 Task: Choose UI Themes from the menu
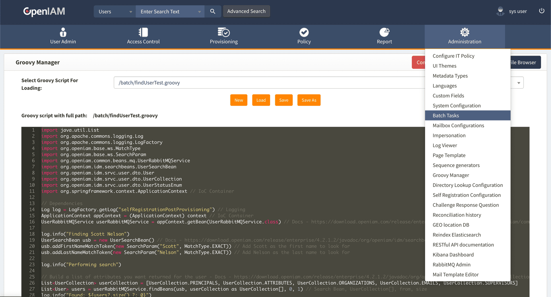445,66
